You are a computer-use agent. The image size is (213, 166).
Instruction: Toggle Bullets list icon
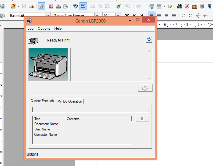click(x=191, y=15)
